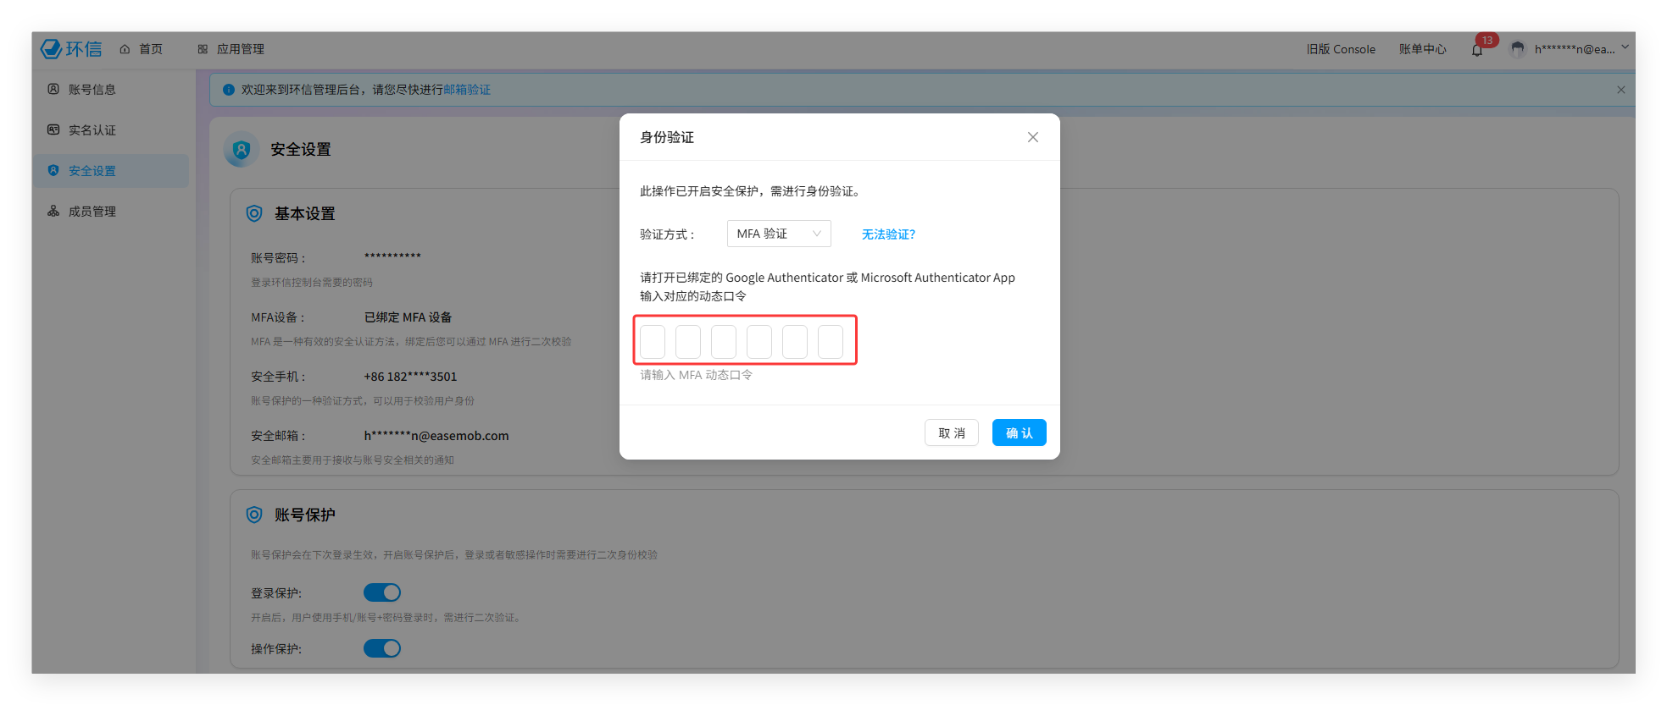1667x705 pixels.
Task: Open the notification bell icon
Action: 1477,50
